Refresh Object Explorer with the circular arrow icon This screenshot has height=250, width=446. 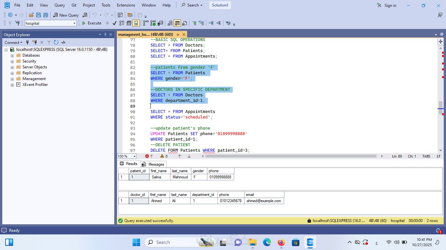pyautogui.click(x=56, y=42)
